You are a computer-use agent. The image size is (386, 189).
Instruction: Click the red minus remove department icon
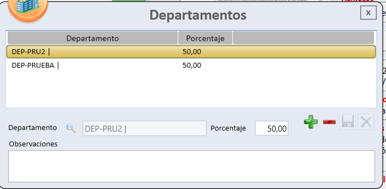click(x=329, y=122)
